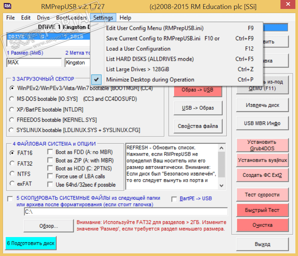
Task: Open Свойства файла button
Action: pyautogui.click(x=198, y=126)
